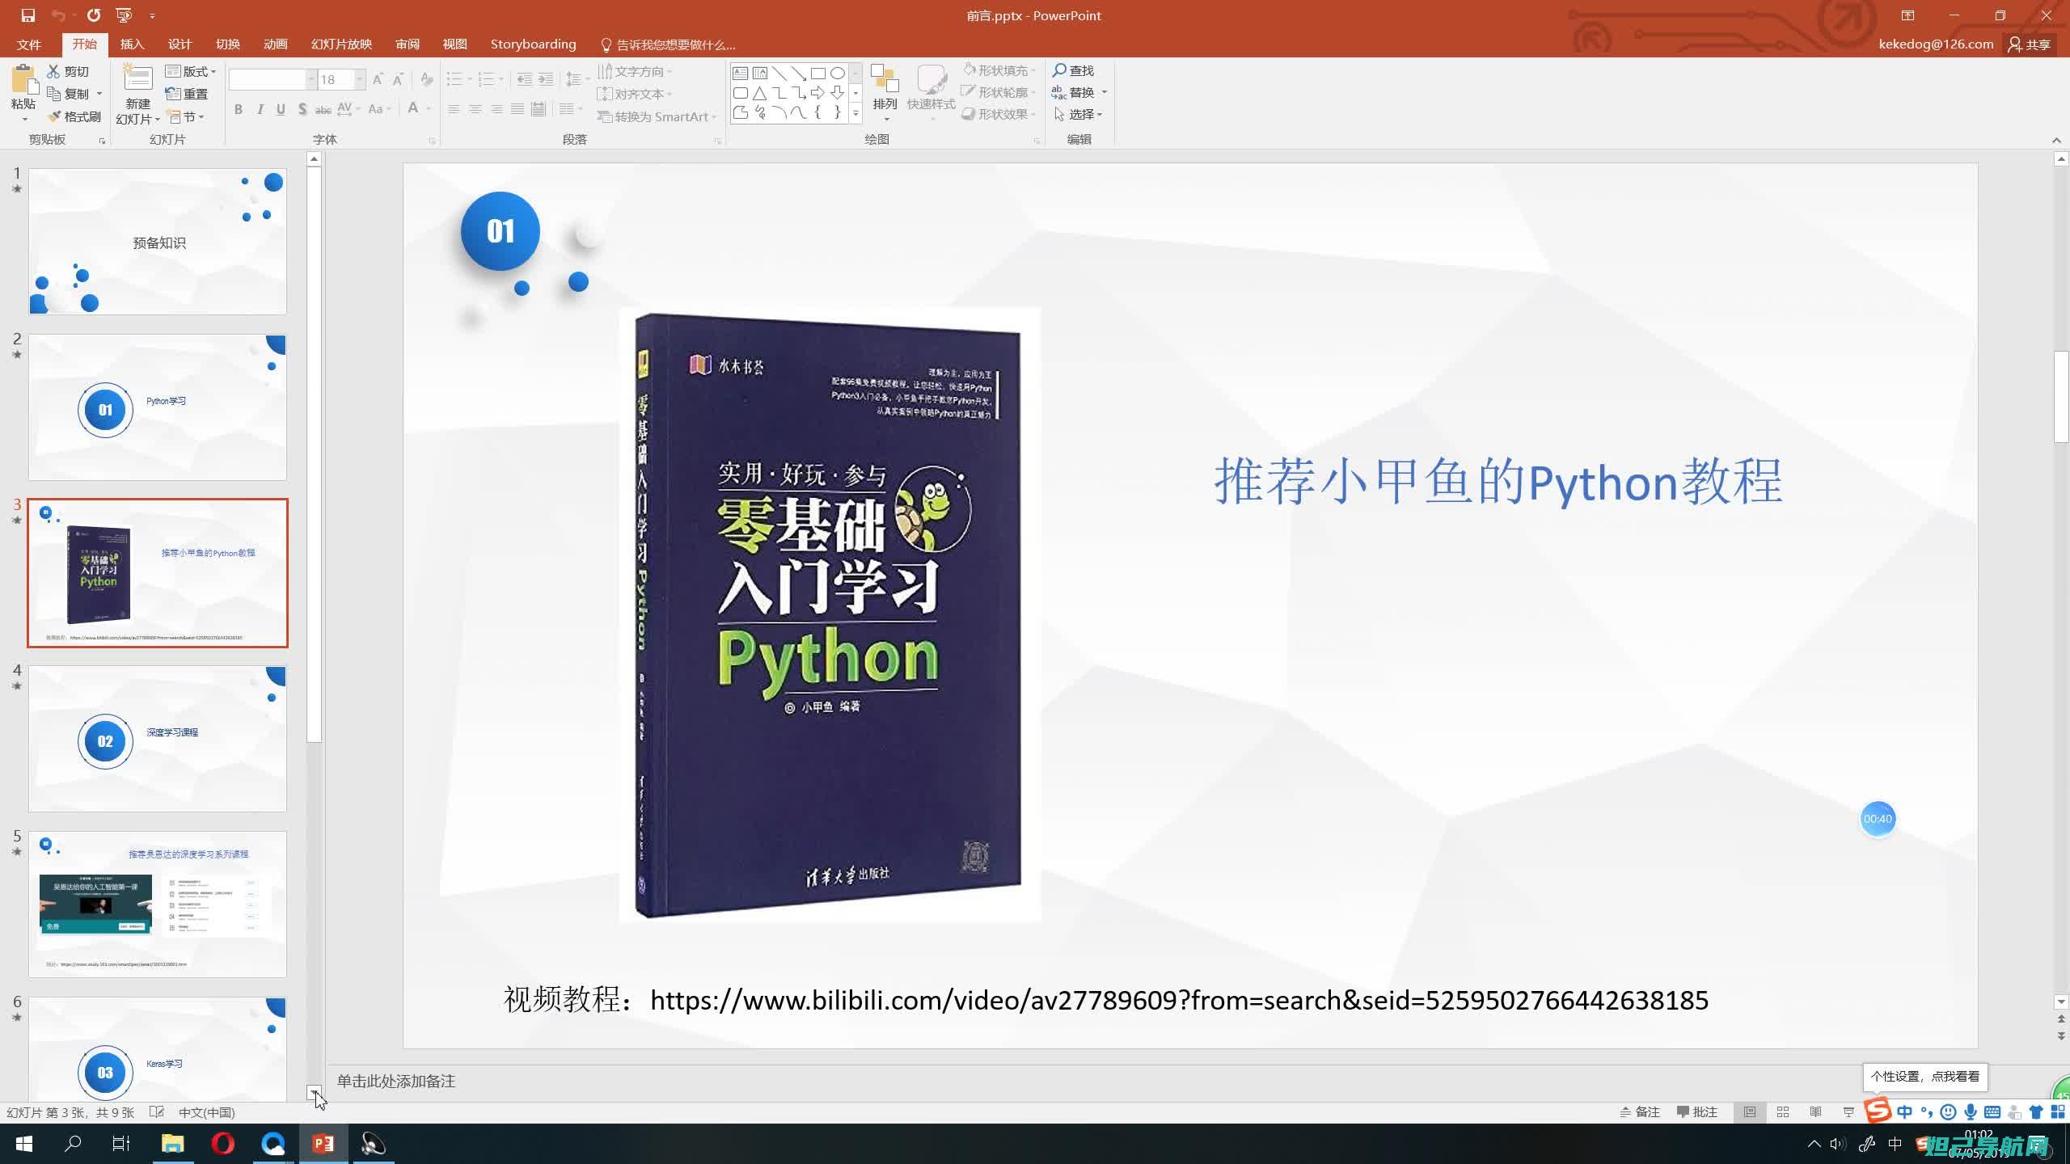Image resolution: width=2070 pixels, height=1164 pixels.
Task: Click the Underline formatting icon
Action: point(281,109)
